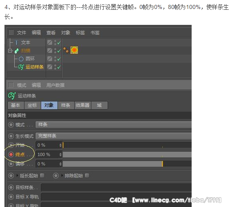Expand the 延长起始 disclosure triangle
Screen dimensions: 232x207
pos(17,176)
